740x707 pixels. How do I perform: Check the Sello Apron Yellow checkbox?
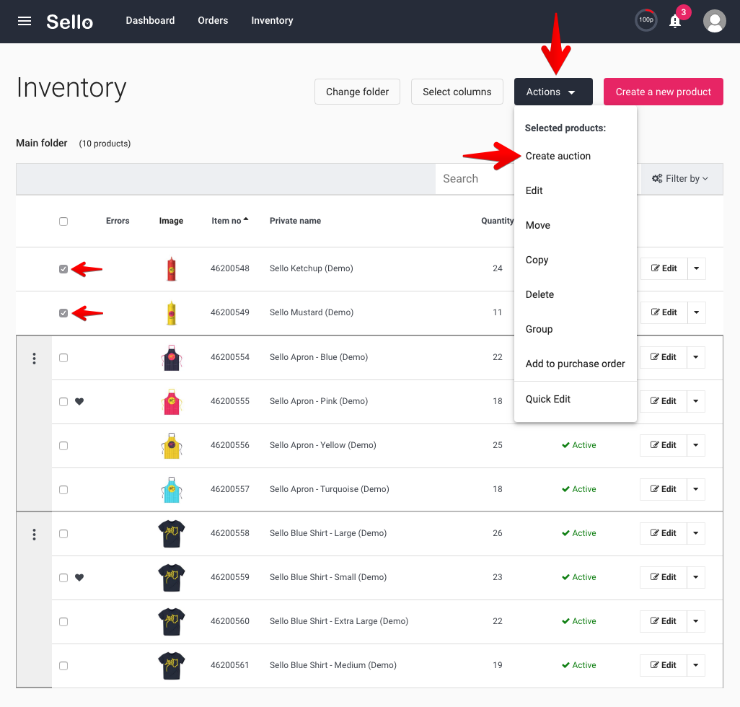tap(63, 446)
